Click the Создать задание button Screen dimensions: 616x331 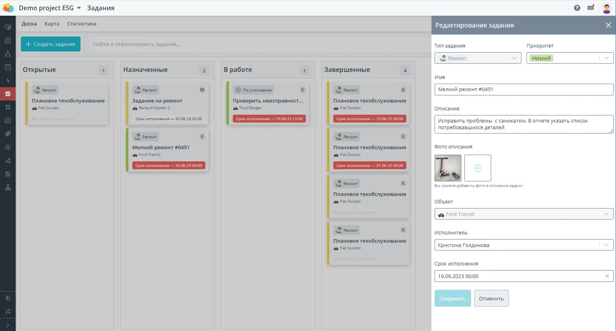click(x=51, y=44)
